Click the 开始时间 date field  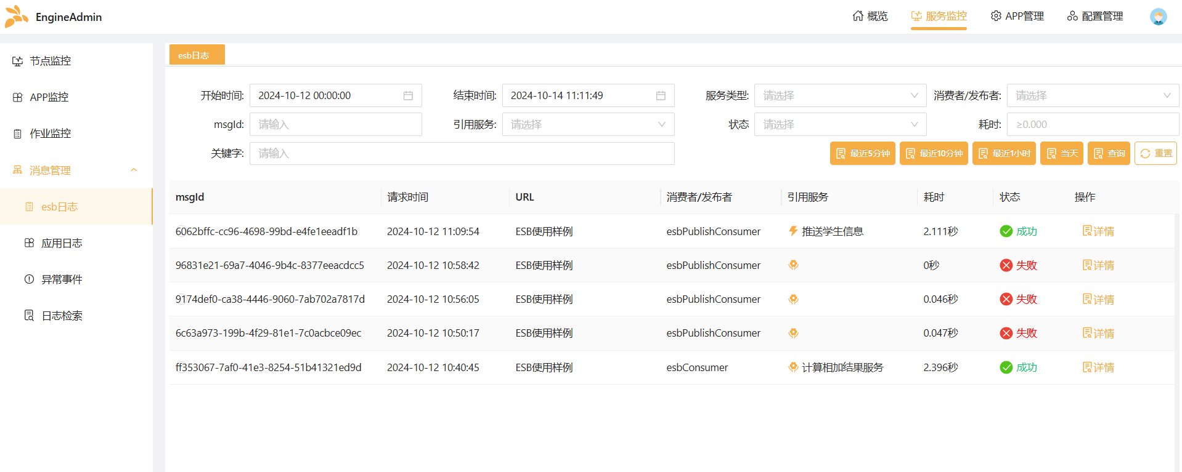(x=335, y=95)
